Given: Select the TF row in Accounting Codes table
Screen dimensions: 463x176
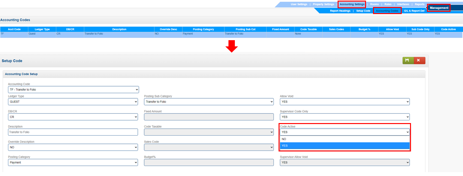Looking at the screenshot, I should pos(96,34).
